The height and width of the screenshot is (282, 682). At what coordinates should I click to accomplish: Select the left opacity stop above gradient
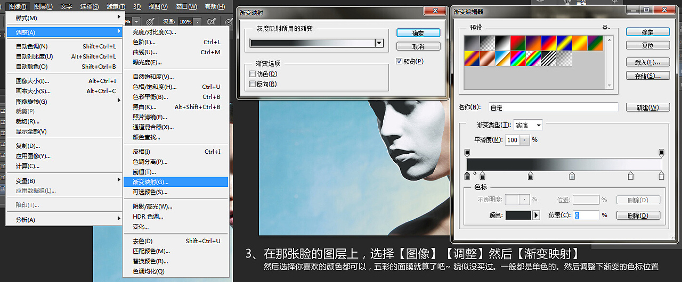[467, 153]
